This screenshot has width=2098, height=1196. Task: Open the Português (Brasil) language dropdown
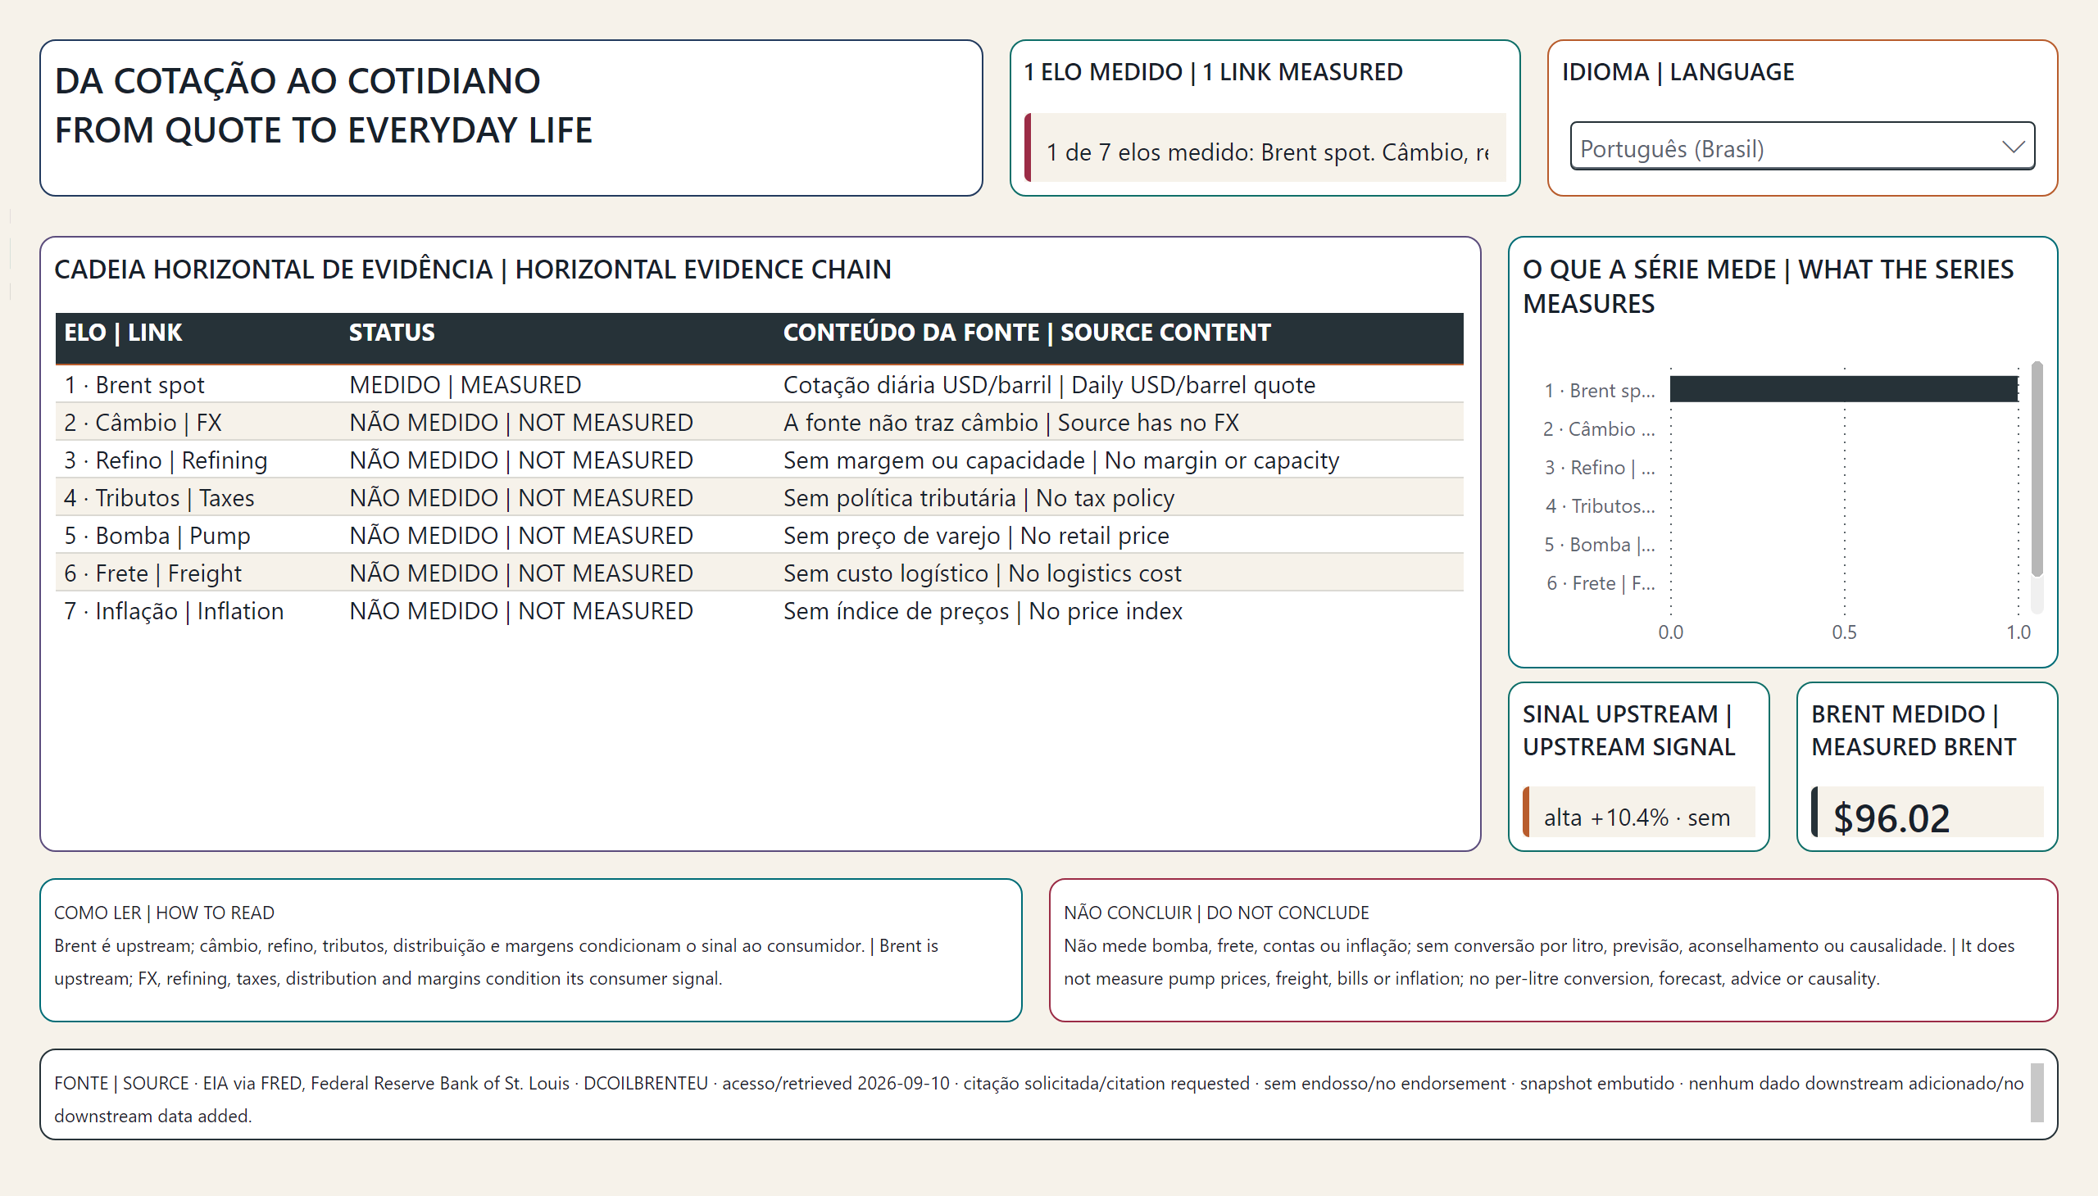click(x=1801, y=147)
